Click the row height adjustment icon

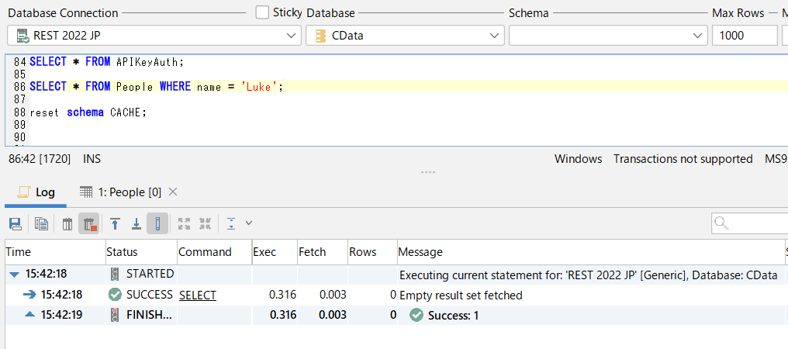(x=231, y=224)
